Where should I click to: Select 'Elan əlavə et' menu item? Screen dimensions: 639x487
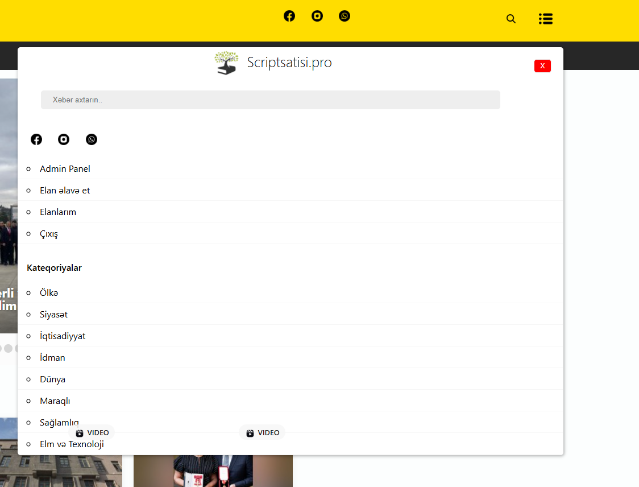[65, 191]
